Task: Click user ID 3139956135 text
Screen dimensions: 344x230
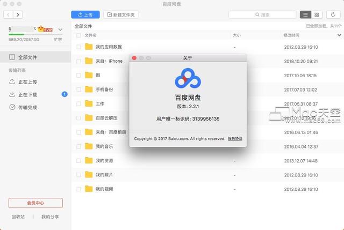Action: (206, 119)
